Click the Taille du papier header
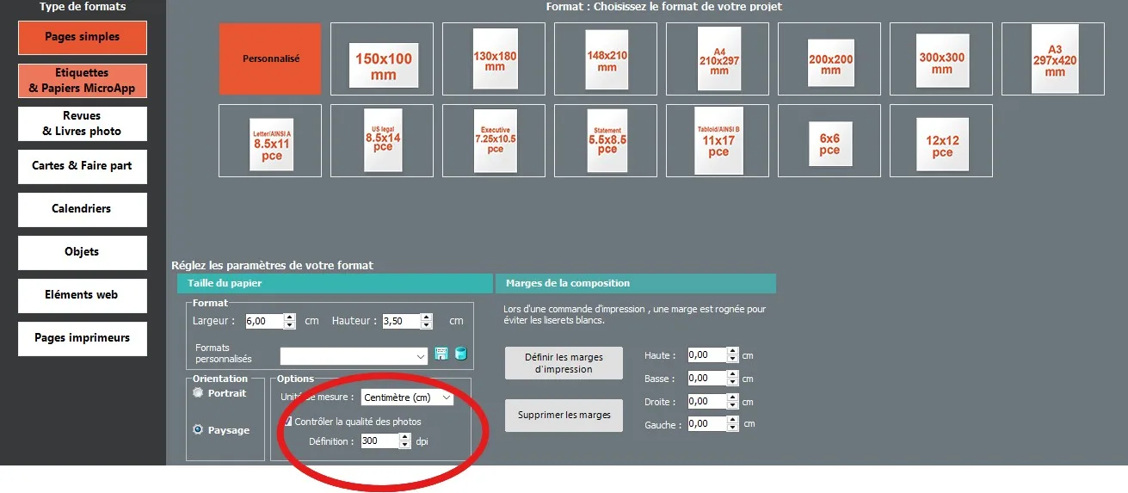The height and width of the screenshot is (493, 1128). (335, 283)
